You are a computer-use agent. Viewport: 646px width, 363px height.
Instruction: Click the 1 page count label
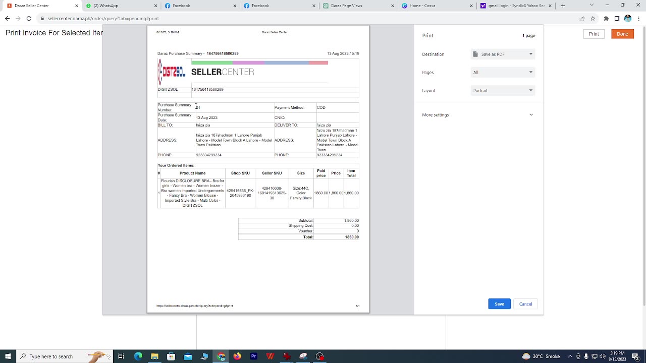pos(528,36)
